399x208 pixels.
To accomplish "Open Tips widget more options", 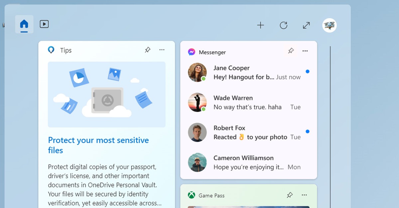I will [x=162, y=50].
